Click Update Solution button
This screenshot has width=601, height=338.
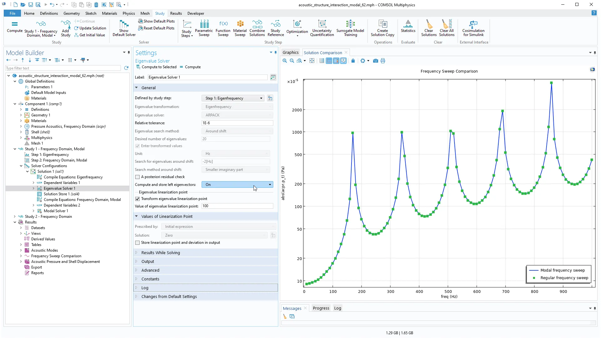(x=90, y=28)
